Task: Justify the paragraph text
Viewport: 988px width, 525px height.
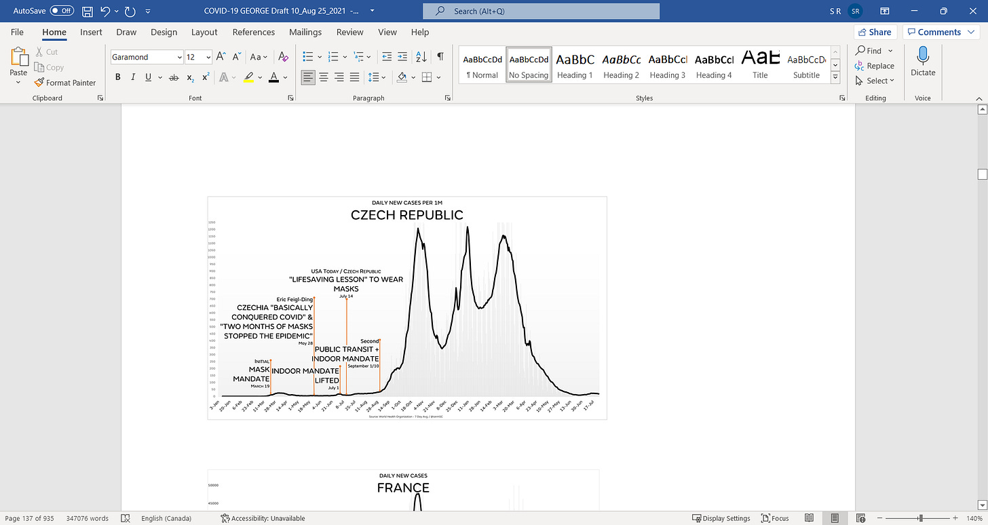Action: 354,77
